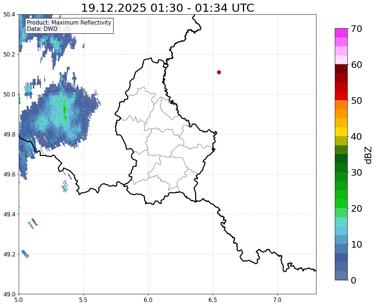Click the green high-reflectivity core near 49.9N
The width and height of the screenshot is (376, 306).
65,110
